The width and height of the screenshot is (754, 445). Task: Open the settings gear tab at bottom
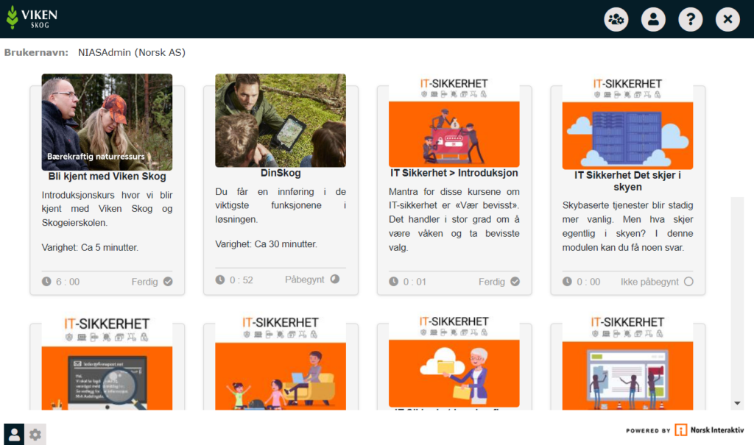pyautogui.click(x=35, y=435)
